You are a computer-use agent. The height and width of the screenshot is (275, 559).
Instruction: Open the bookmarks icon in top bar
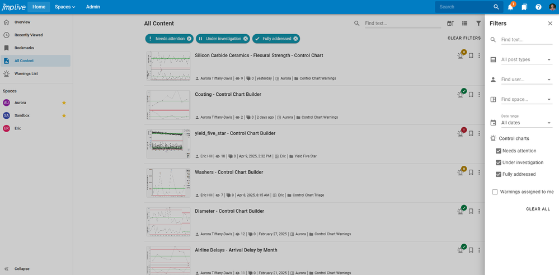click(x=524, y=7)
